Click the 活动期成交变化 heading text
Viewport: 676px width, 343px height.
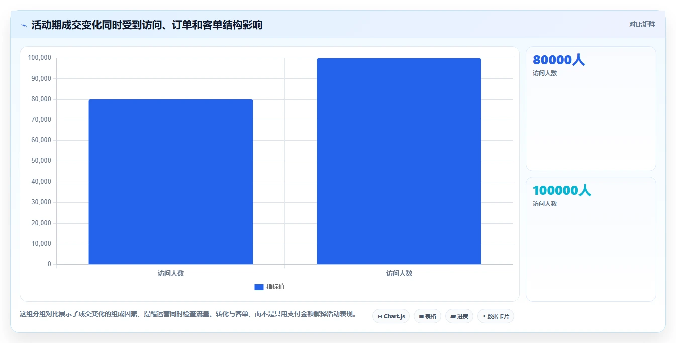[147, 25]
